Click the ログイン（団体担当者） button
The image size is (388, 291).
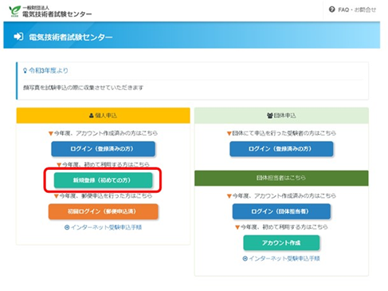281,211
